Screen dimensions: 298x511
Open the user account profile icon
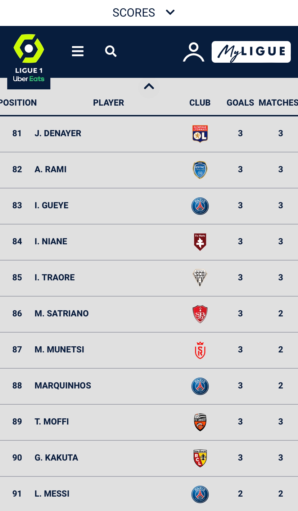(x=194, y=52)
